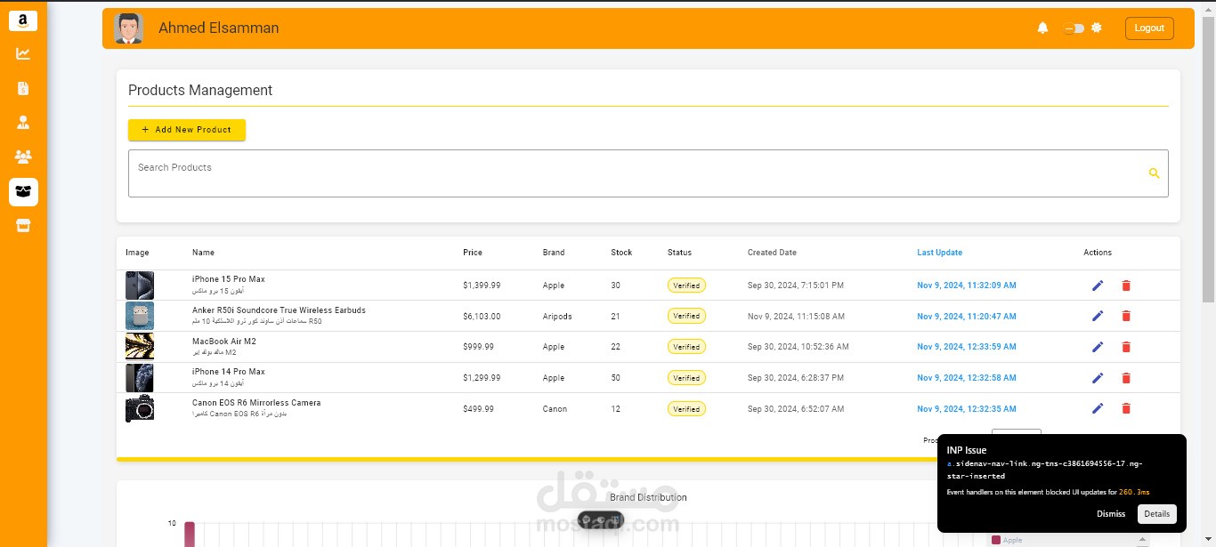Click Nov 9, 2024, 11:20:47 AM update
Screen dimensions: 1216x547
coord(967,317)
